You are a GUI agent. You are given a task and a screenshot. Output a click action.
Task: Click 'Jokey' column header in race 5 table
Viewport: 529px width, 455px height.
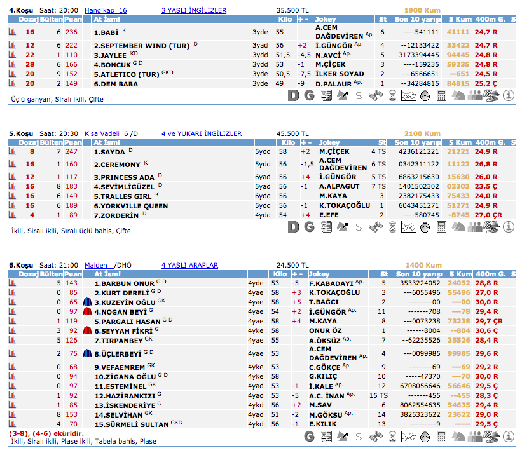click(x=329, y=142)
